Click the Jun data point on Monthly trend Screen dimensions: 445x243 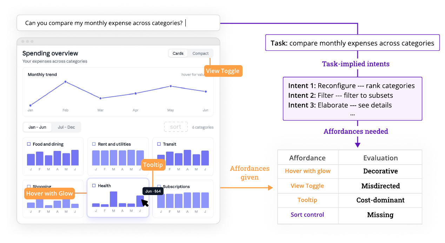click(206, 91)
